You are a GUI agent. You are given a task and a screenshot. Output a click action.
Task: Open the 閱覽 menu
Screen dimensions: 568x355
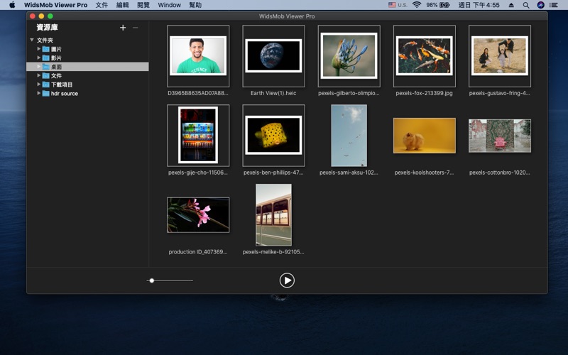click(x=143, y=5)
